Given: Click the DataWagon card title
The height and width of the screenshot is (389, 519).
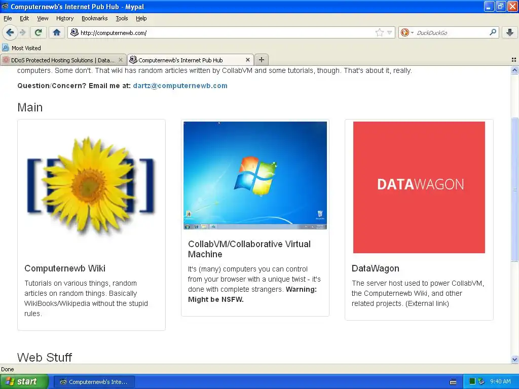Looking at the screenshot, I should click(376, 268).
